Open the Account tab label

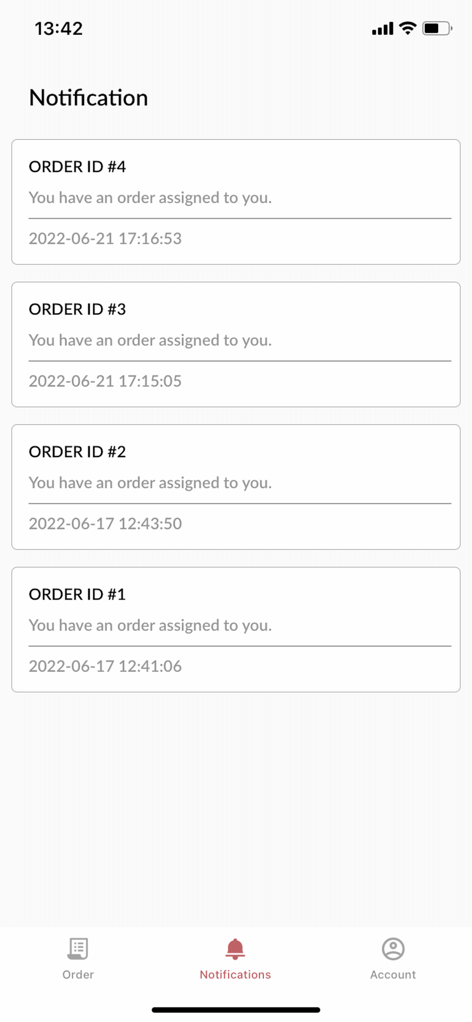pyautogui.click(x=393, y=974)
